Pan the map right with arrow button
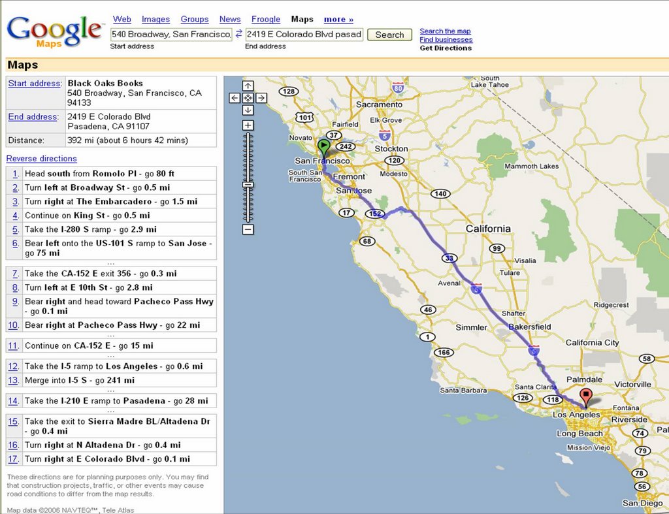Image resolution: width=669 pixels, height=514 pixels. tap(261, 98)
